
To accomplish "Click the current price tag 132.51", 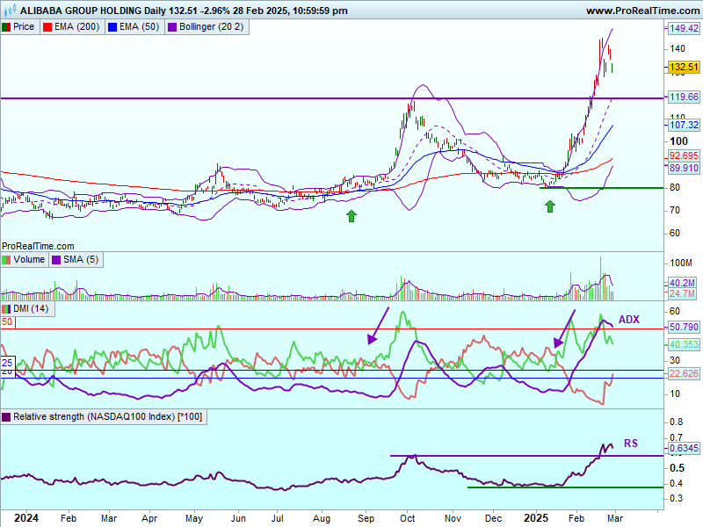I will click(683, 67).
